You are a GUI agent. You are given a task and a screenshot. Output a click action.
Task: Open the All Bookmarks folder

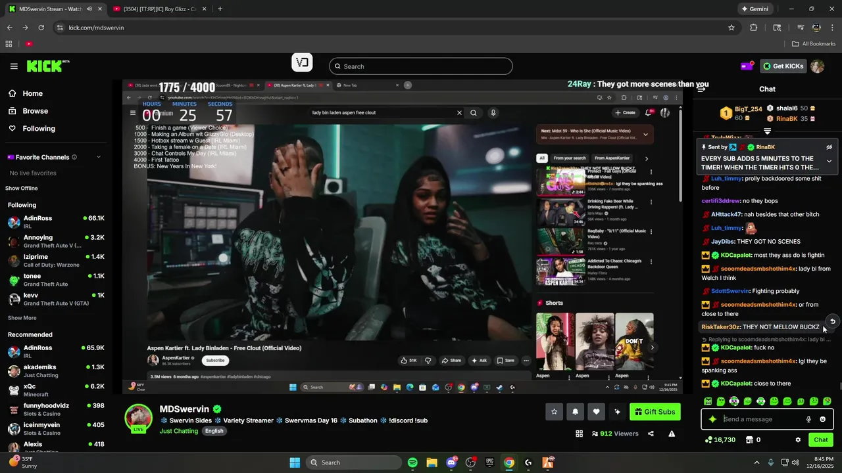coord(814,44)
